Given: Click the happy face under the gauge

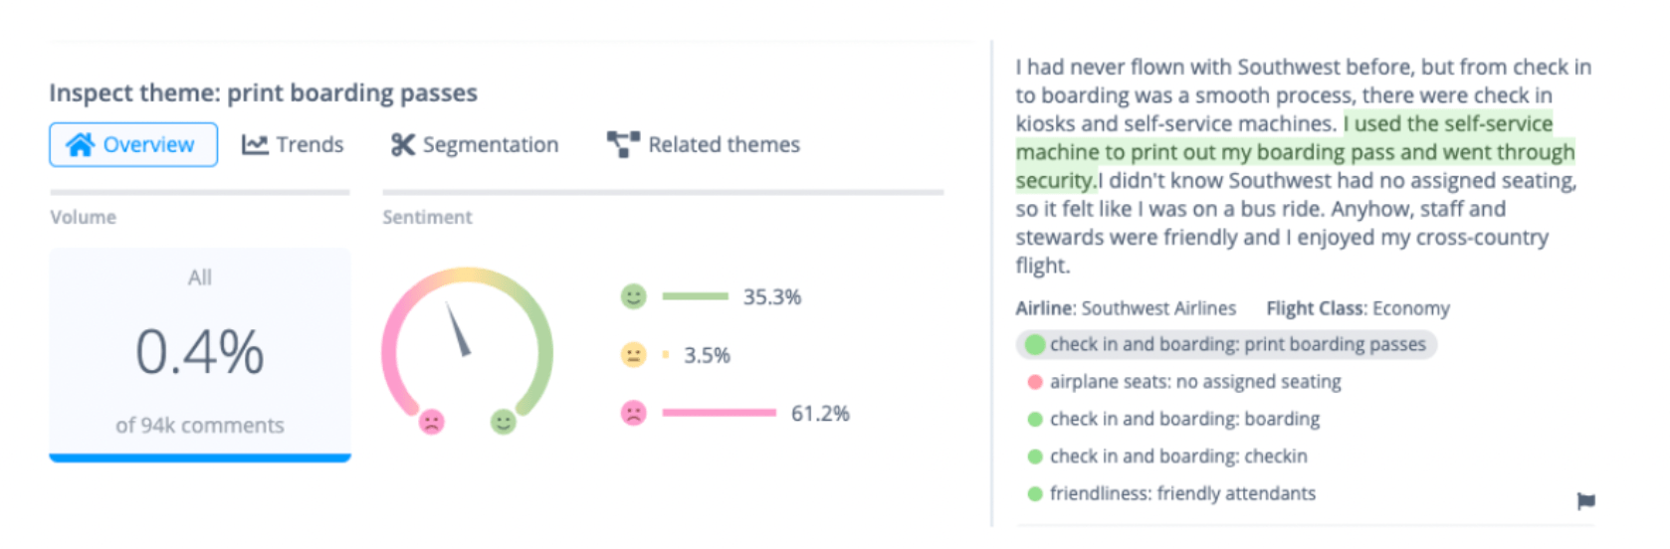Looking at the screenshot, I should (x=504, y=422).
